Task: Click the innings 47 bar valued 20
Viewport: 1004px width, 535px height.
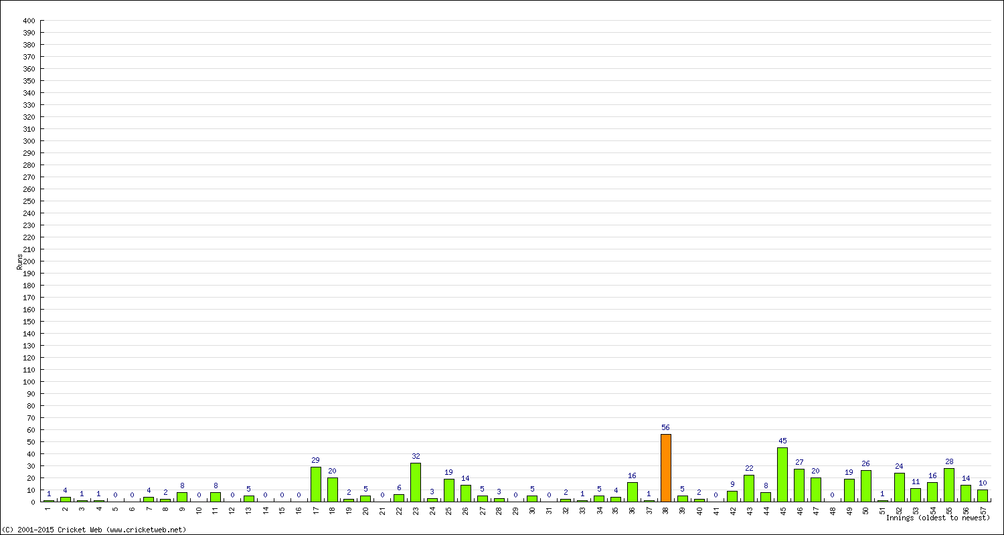Action: point(815,490)
